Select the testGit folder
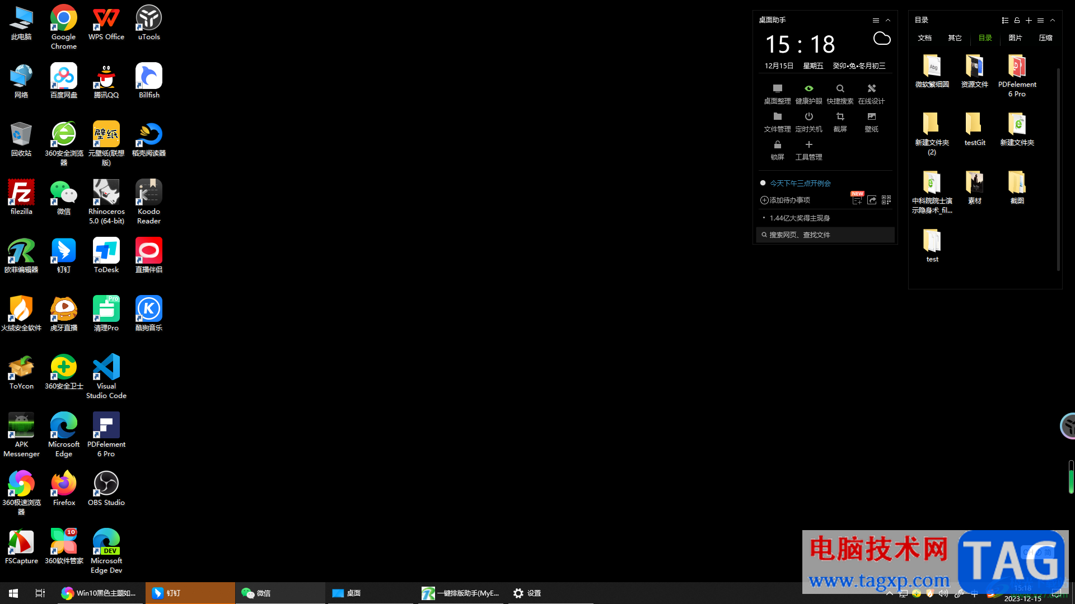This screenshot has height=604, width=1075. pos(975,129)
